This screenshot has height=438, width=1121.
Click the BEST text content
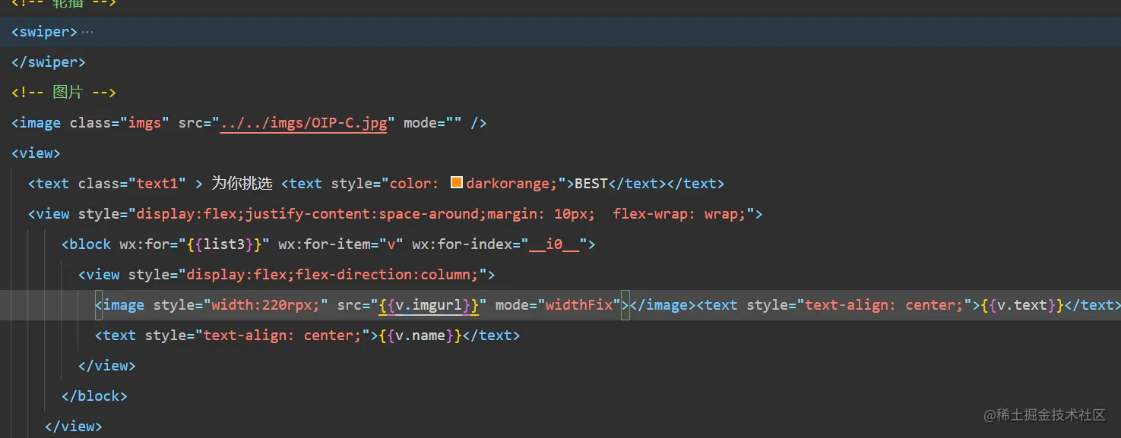click(x=591, y=184)
